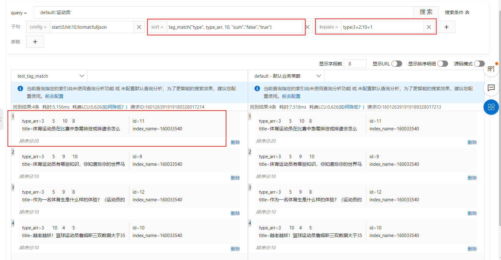Viewport: 501px width, 260px height.
Task: Click the 搜索 button
Action: 426,12
